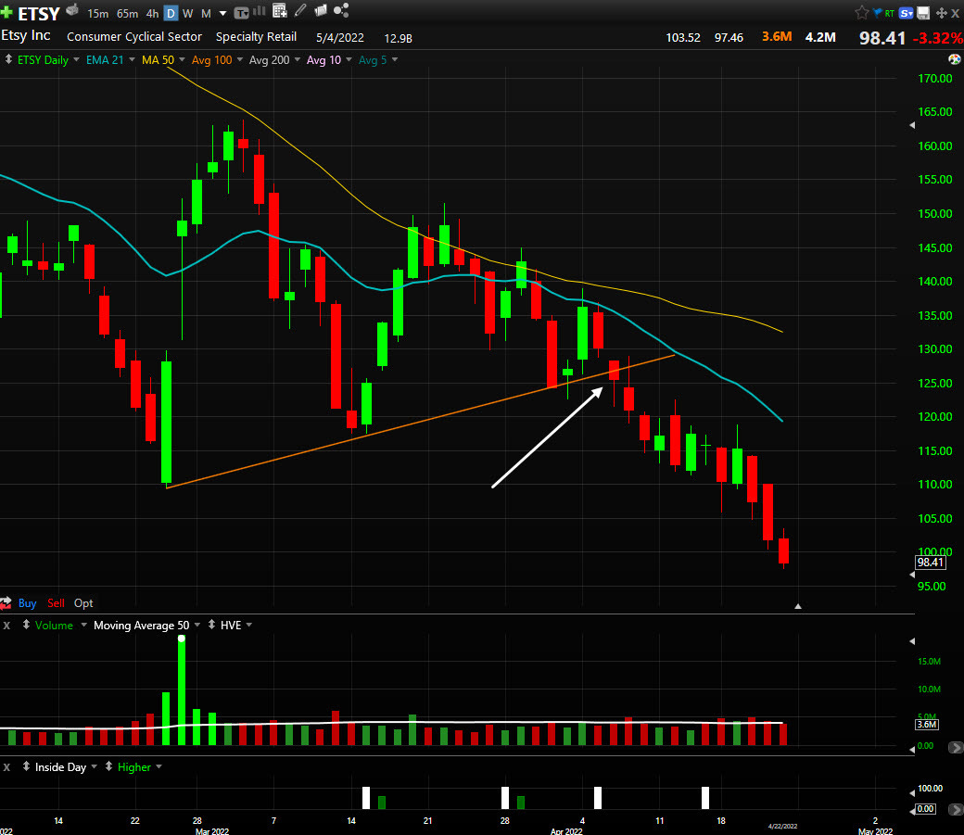Screen dimensions: 964x835
Task: Click the star favorite icon
Action: pyautogui.click(x=861, y=12)
